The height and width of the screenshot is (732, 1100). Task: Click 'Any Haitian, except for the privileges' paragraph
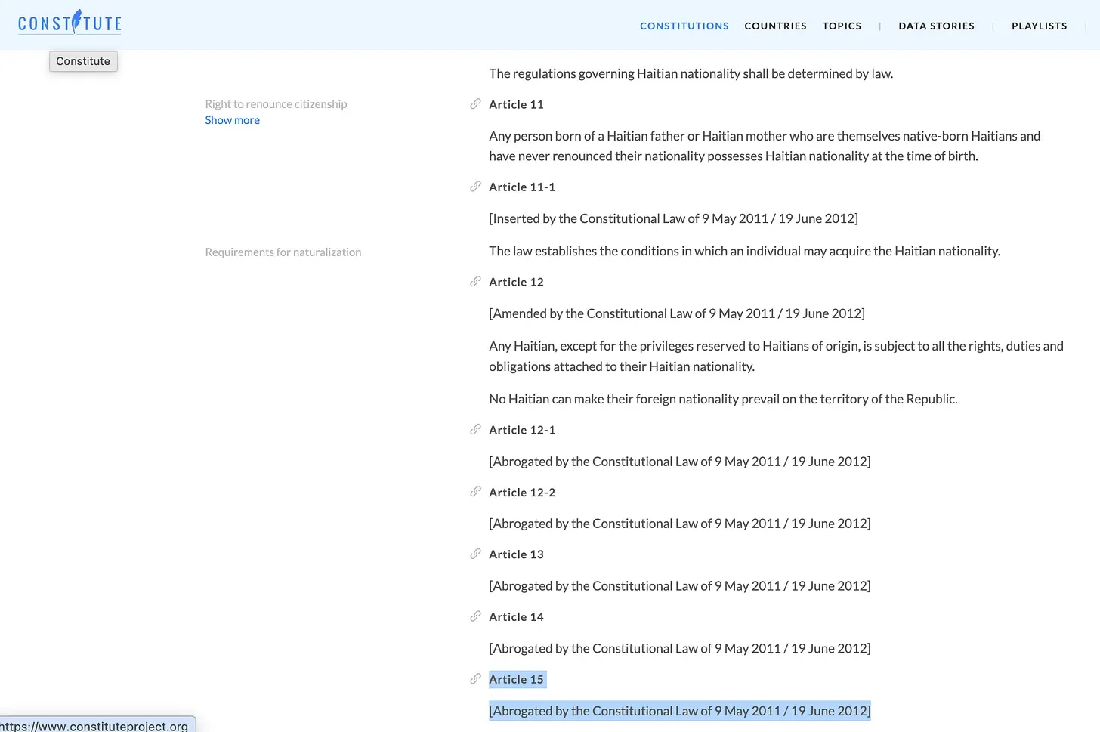tap(776, 356)
